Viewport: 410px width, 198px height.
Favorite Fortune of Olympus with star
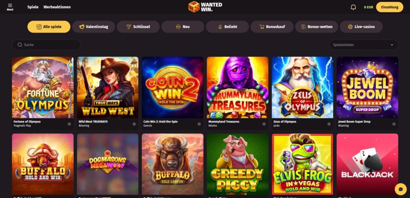[x=69, y=124]
